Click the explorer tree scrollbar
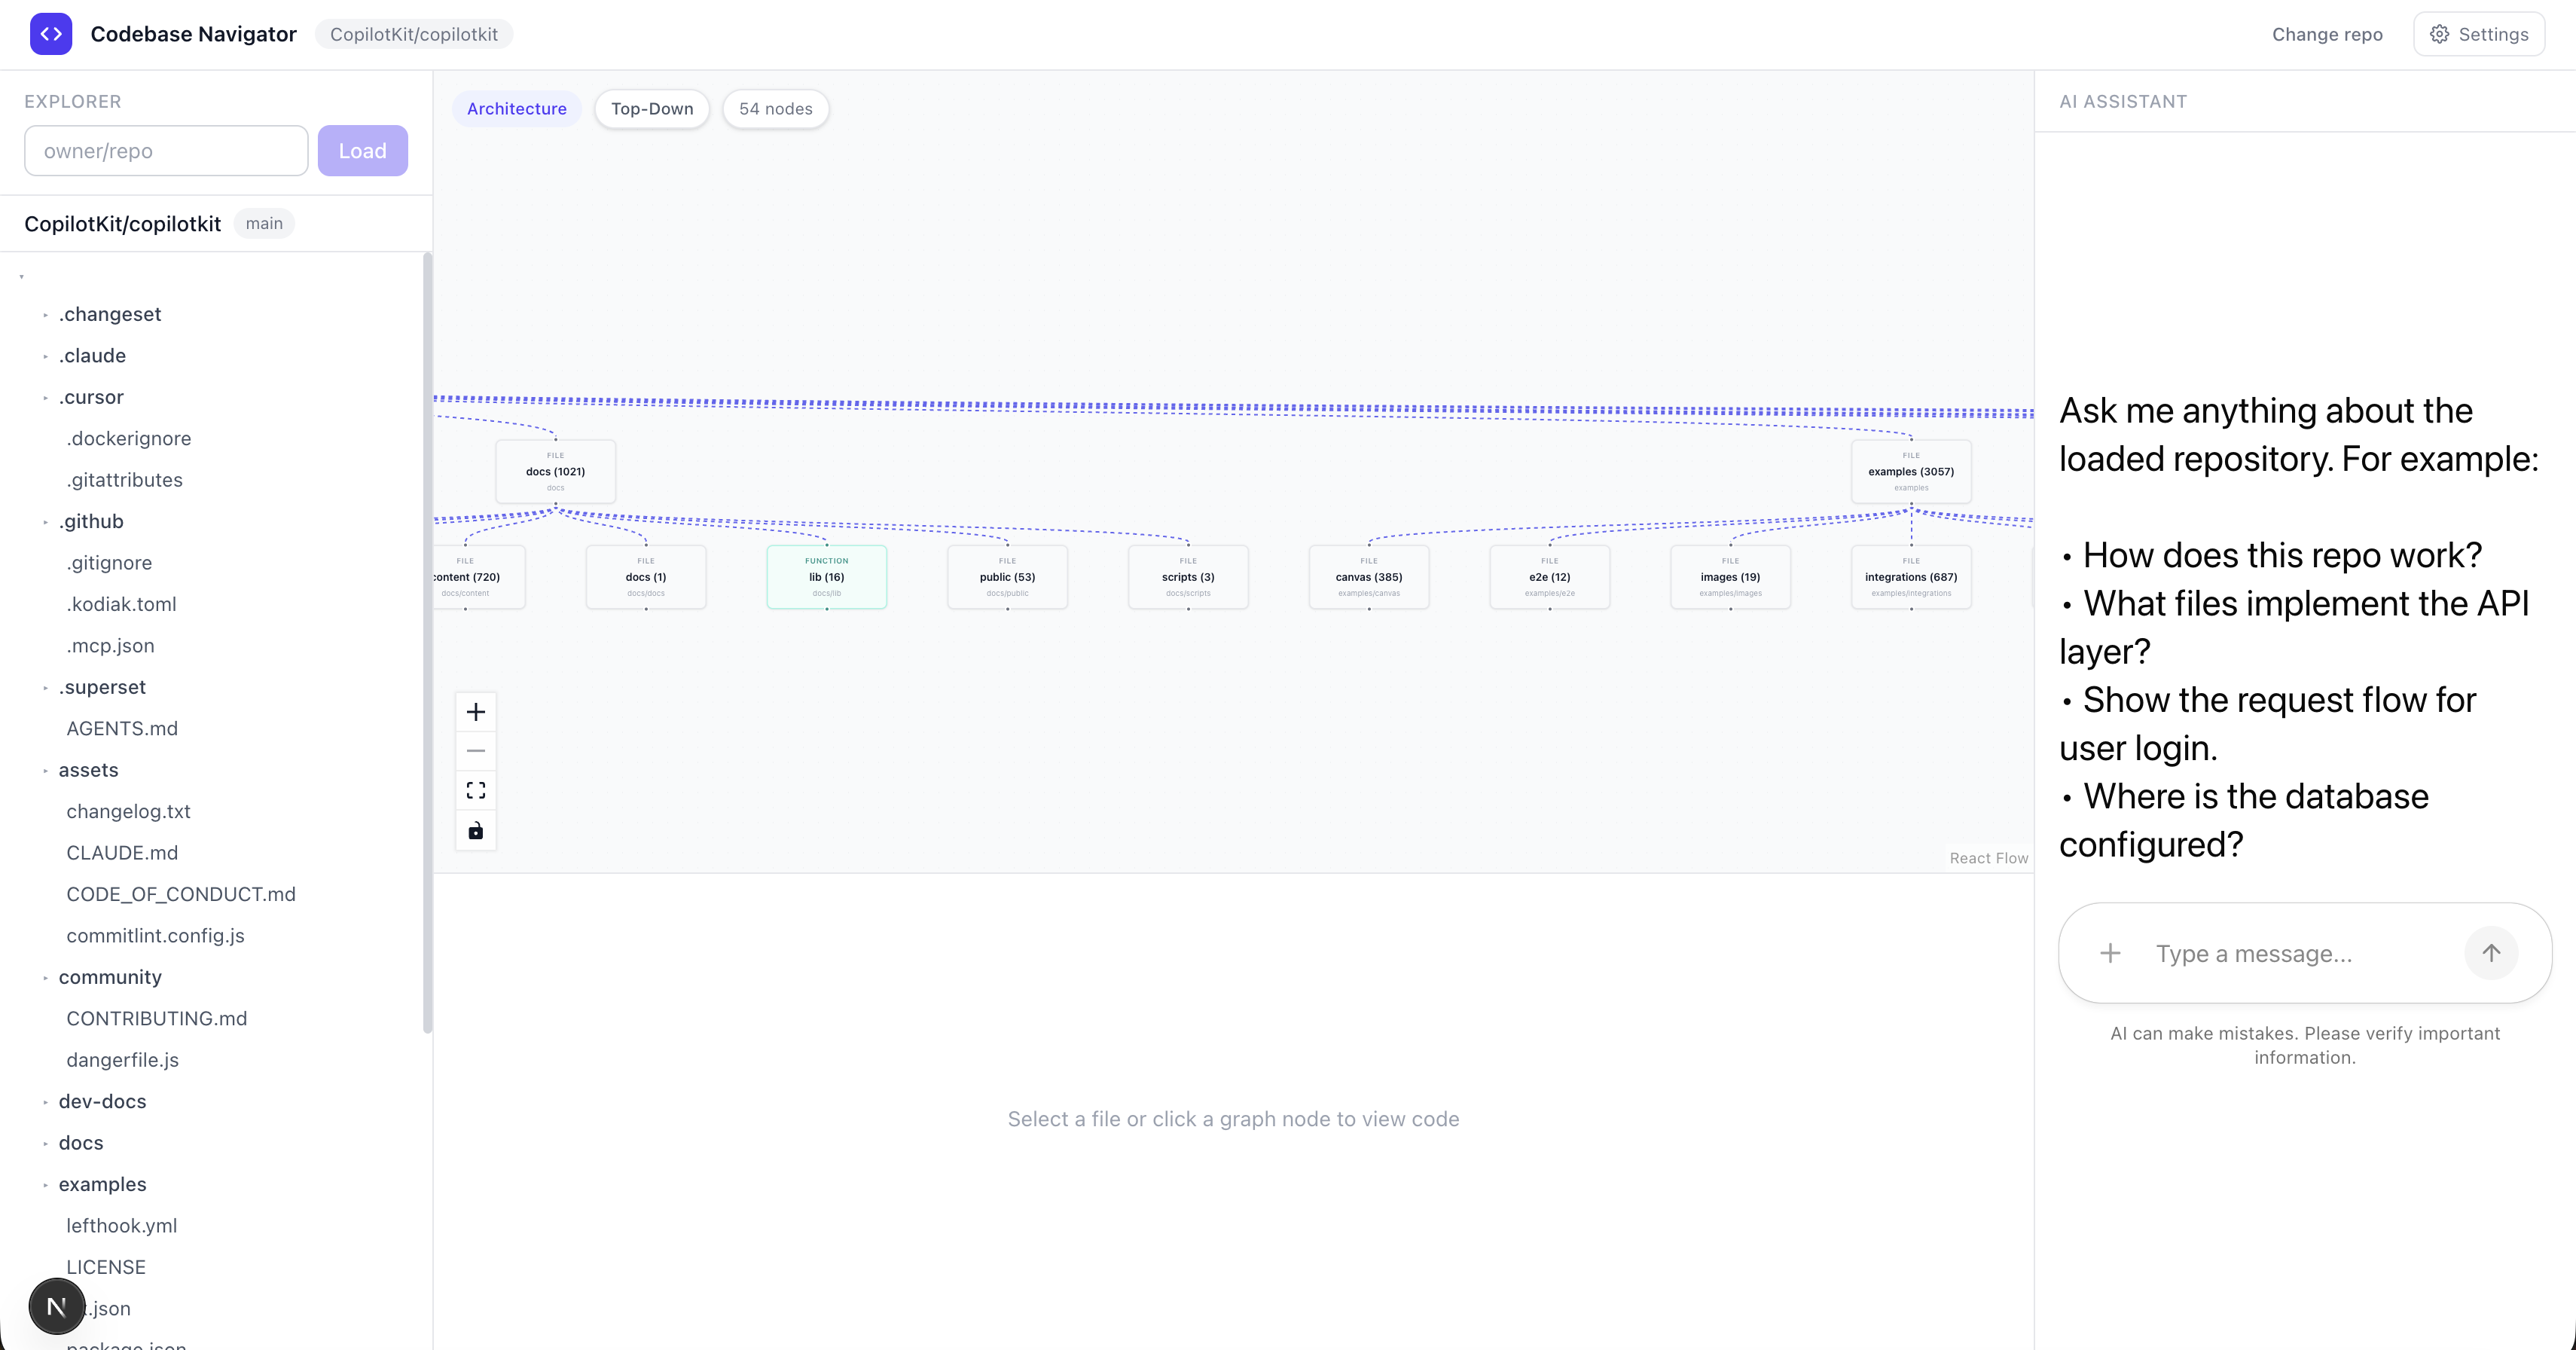The width and height of the screenshot is (2576, 1350). 428,640
